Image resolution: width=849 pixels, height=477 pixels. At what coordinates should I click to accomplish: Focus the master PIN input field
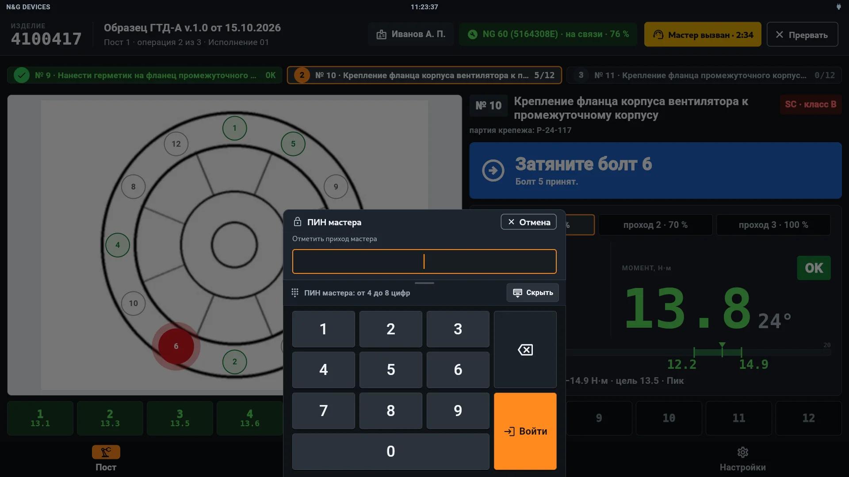424,261
